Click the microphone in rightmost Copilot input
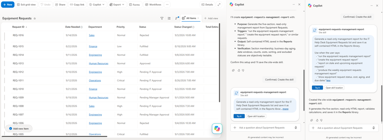This screenshot has height=140, width=383. pyautogui.click(x=374, y=128)
